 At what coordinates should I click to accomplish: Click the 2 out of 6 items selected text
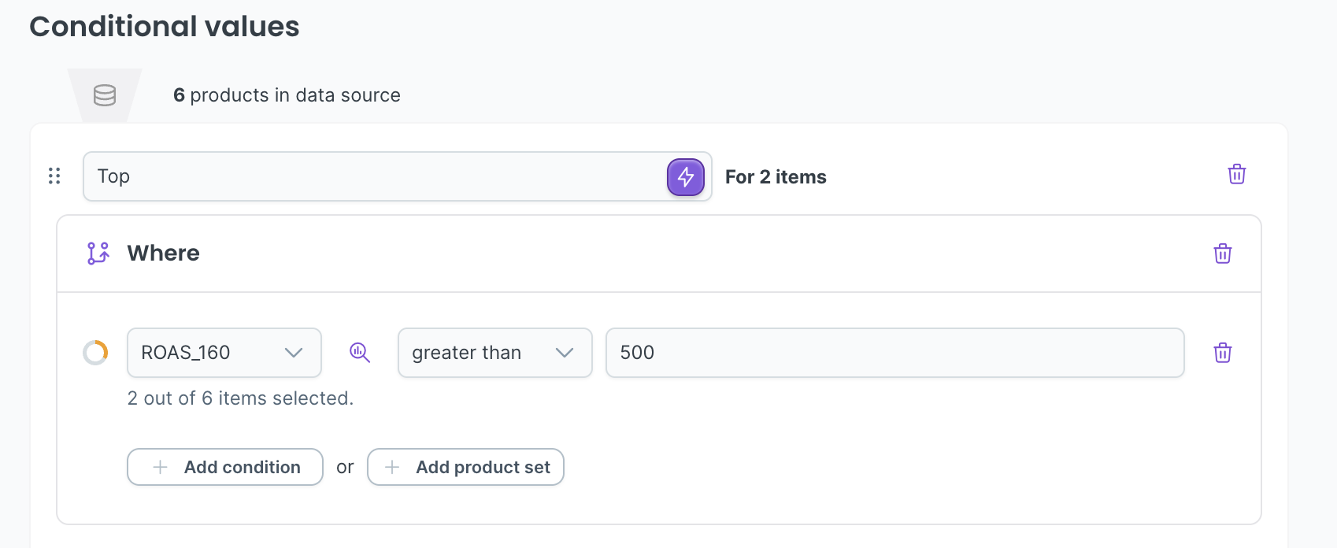pos(240,398)
